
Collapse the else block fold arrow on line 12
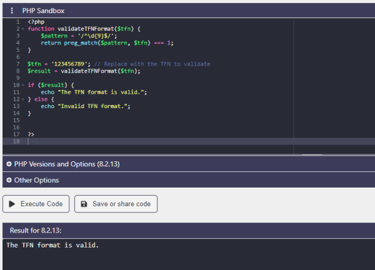coord(23,99)
